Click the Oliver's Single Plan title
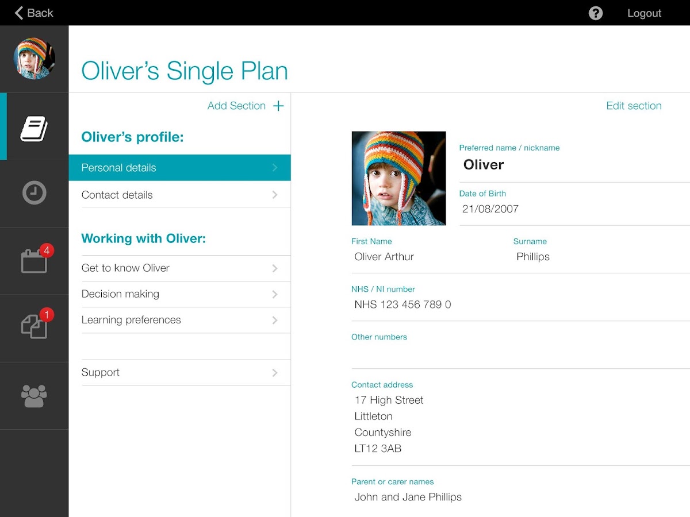 pyautogui.click(x=185, y=71)
